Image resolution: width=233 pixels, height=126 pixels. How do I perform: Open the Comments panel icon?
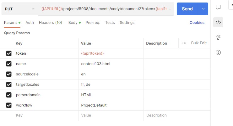click(218, 7)
